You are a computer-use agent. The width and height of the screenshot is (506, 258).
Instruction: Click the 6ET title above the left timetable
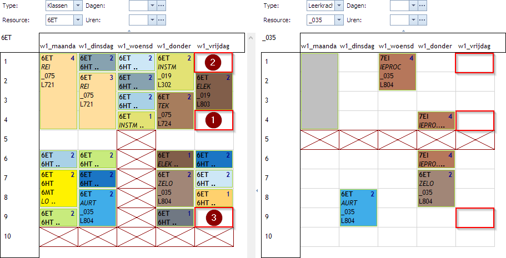pyautogui.click(x=6, y=37)
